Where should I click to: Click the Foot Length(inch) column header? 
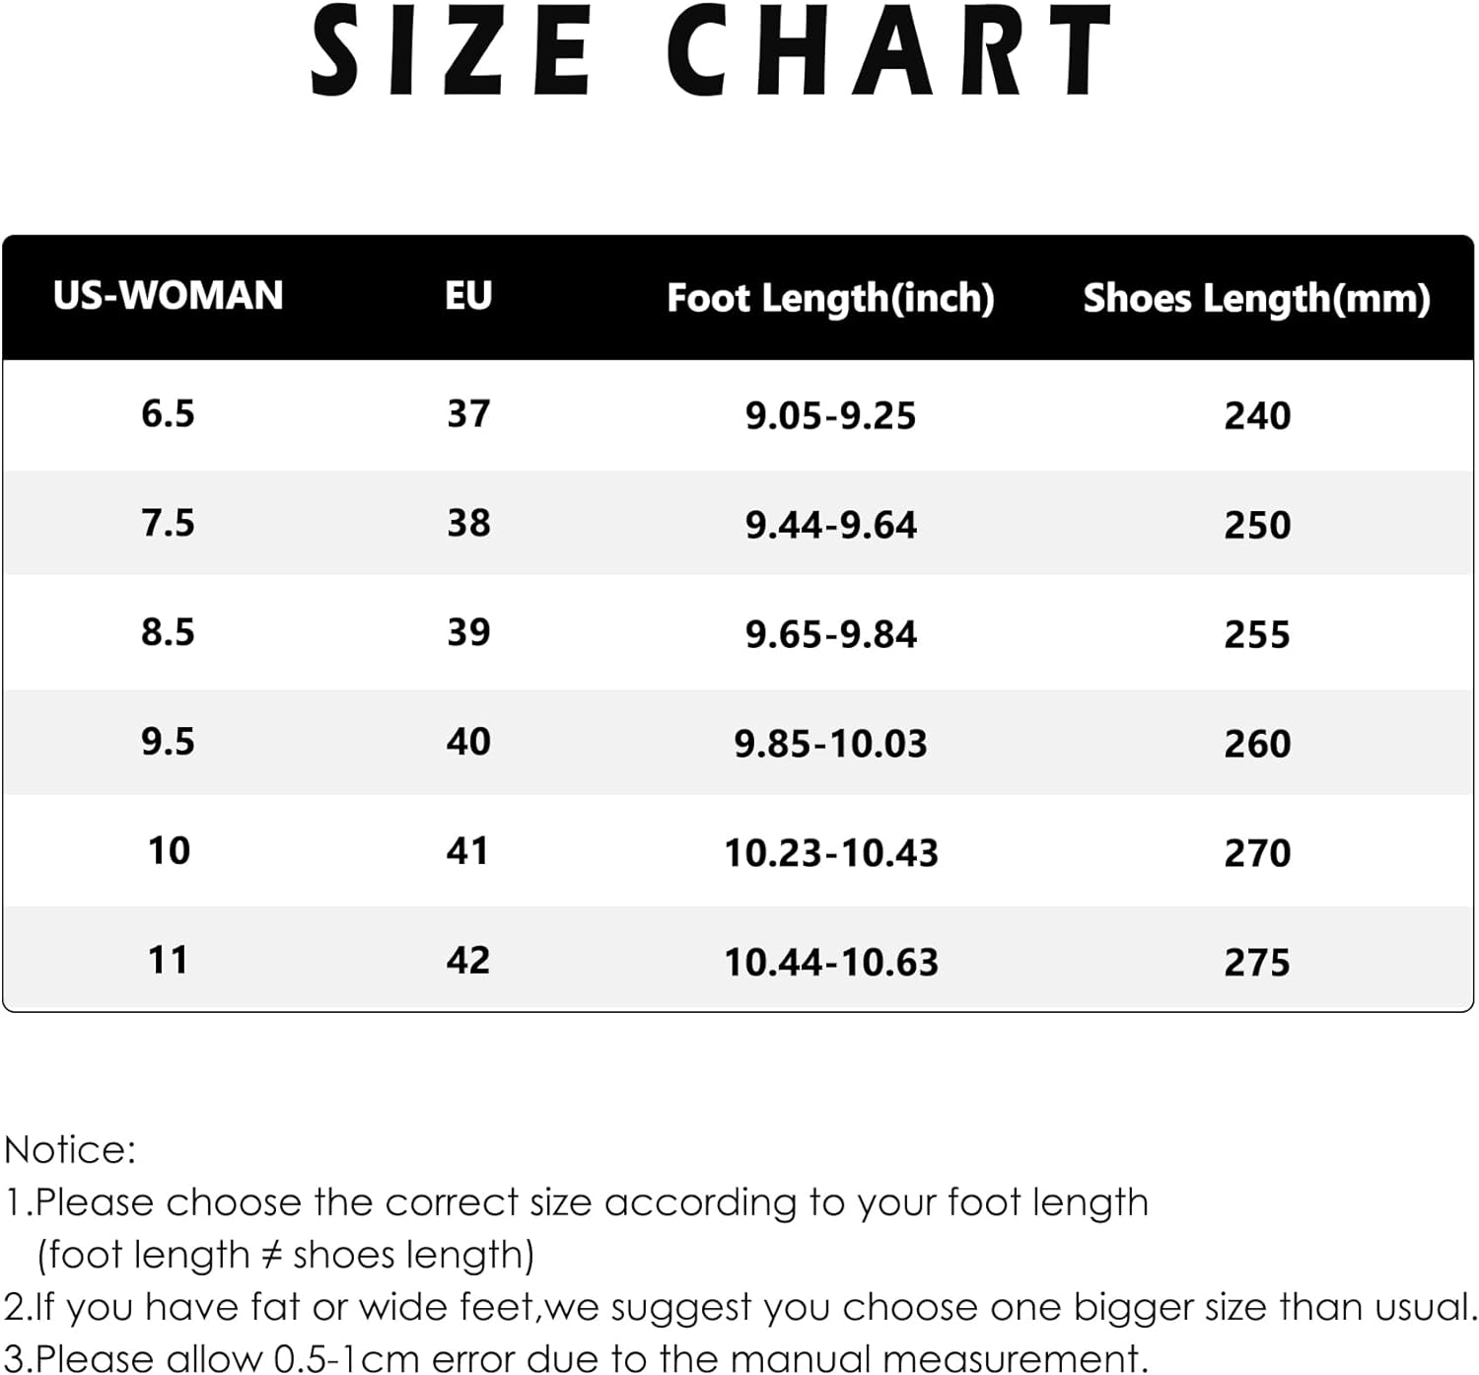pyautogui.click(x=830, y=298)
